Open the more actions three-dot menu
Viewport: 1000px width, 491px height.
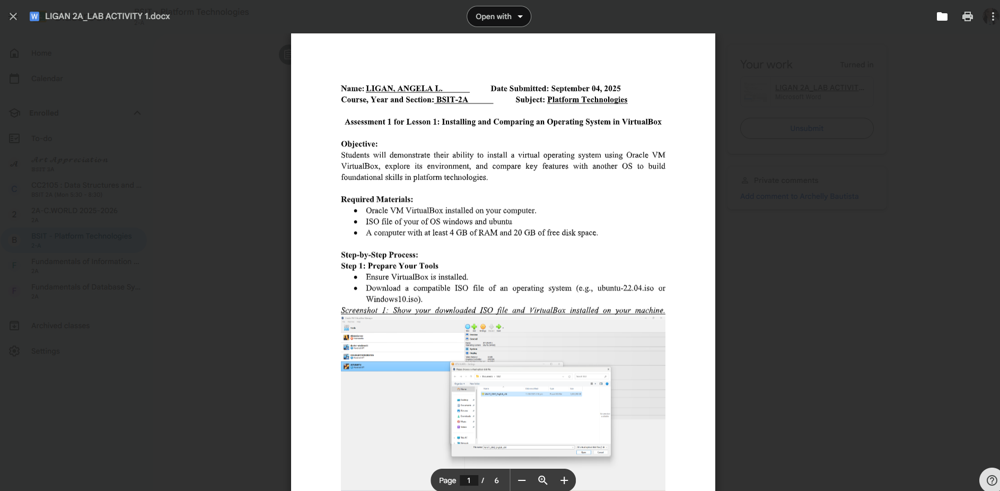click(x=993, y=16)
